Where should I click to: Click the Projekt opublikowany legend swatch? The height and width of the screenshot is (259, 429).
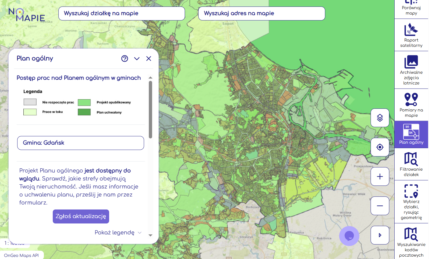[x=84, y=103]
